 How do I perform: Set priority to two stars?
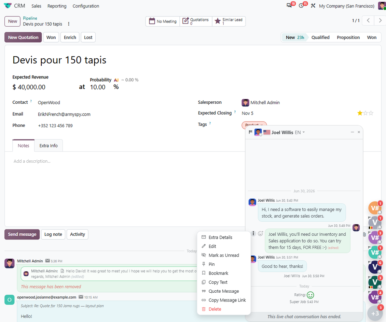coord(366,113)
